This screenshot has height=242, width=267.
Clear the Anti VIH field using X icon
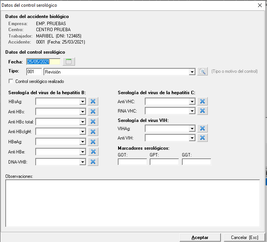point(202,138)
